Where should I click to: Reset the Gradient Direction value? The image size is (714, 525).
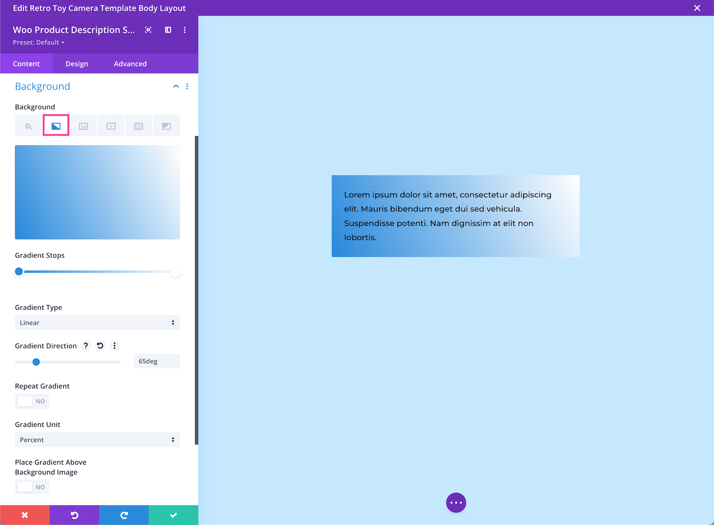(x=100, y=346)
